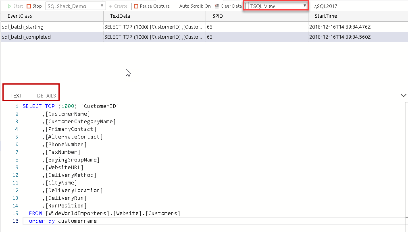This screenshot has width=408, height=232.
Task: Click [AlternateContact] on line 5
Action: tap(74, 137)
